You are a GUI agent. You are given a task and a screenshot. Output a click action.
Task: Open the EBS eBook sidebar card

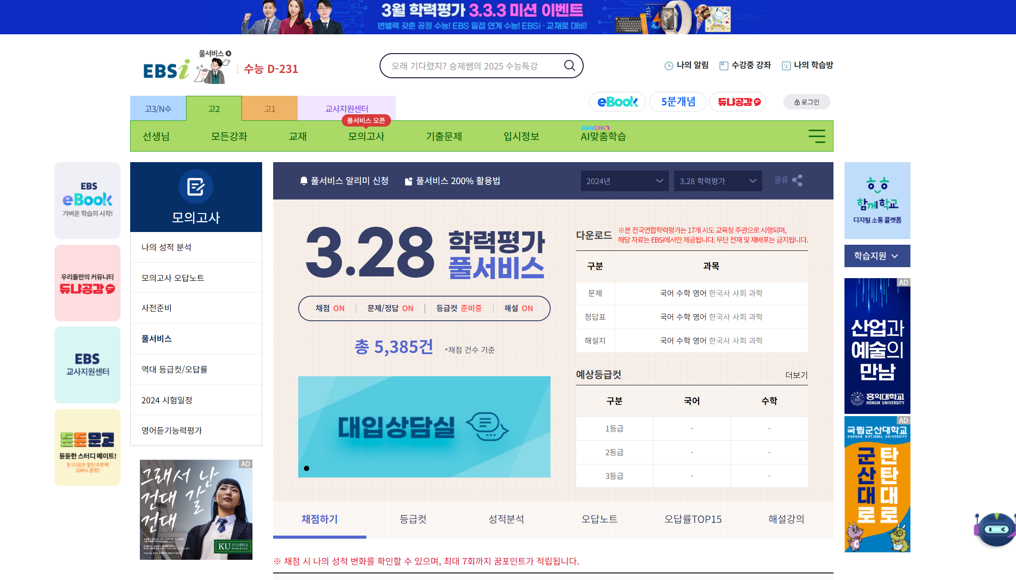[88, 200]
